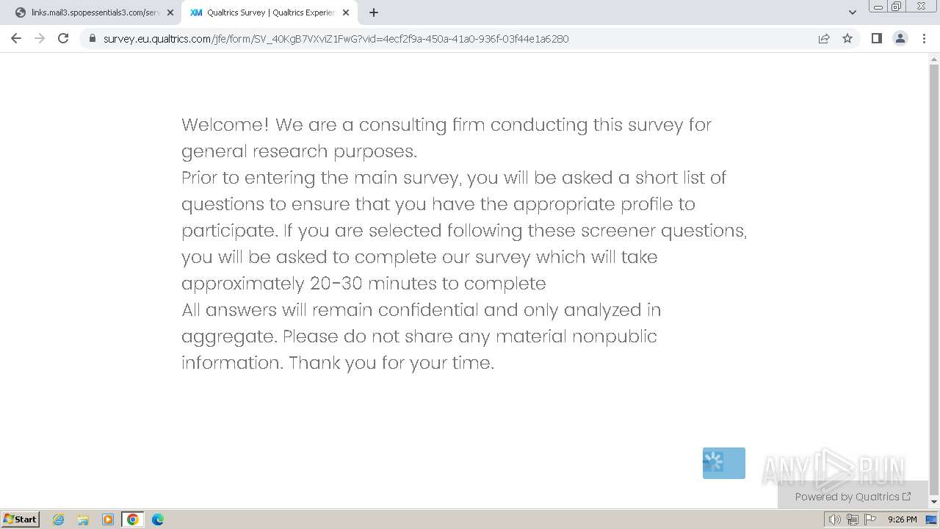
Task: Open Chrome's three-dot menu
Action: click(x=924, y=38)
